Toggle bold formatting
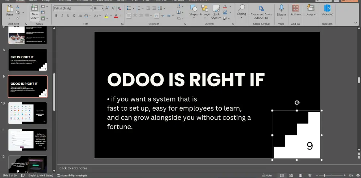The height and width of the screenshot is (178, 361). point(56,16)
